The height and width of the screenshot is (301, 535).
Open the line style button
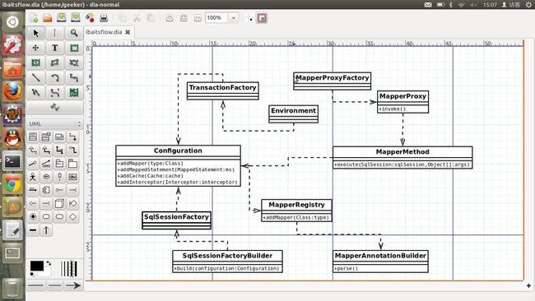[x=54, y=285]
